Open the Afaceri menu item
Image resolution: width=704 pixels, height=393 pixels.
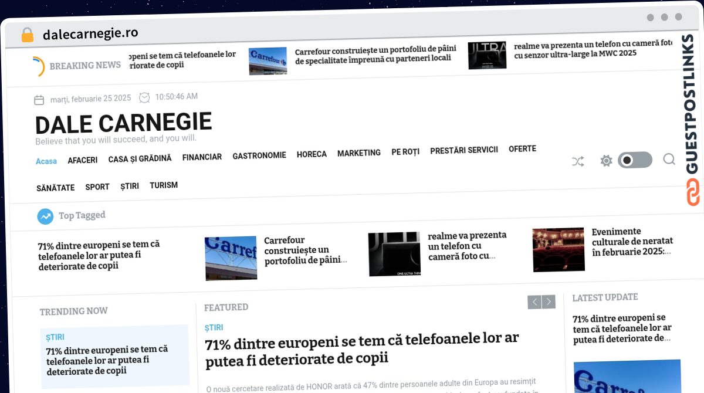click(83, 160)
